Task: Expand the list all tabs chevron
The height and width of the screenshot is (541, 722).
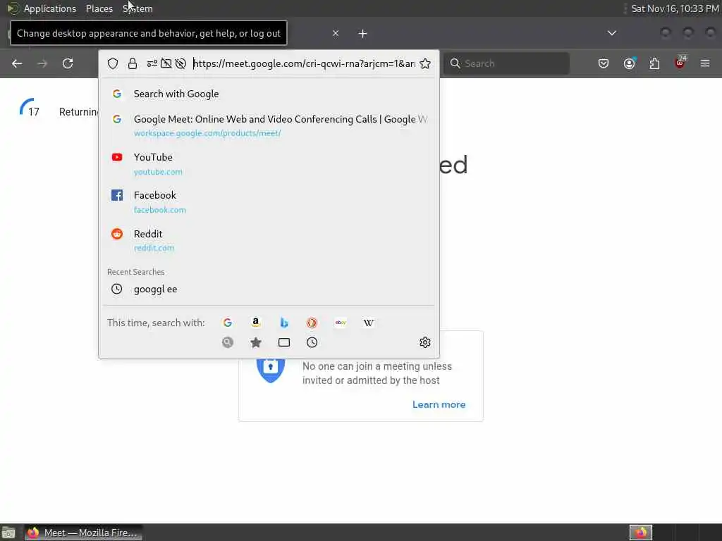Action: click(611, 33)
